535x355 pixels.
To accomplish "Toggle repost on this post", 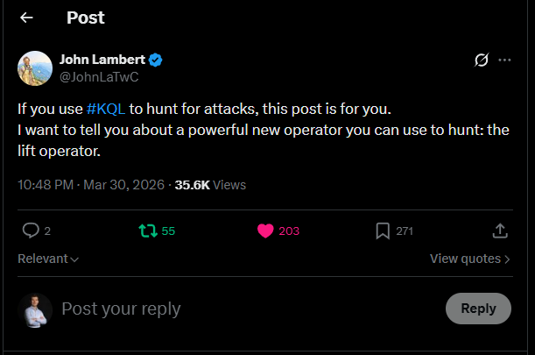I will (x=147, y=231).
